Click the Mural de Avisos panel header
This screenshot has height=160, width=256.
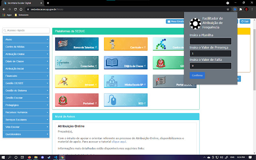tap(126, 116)
